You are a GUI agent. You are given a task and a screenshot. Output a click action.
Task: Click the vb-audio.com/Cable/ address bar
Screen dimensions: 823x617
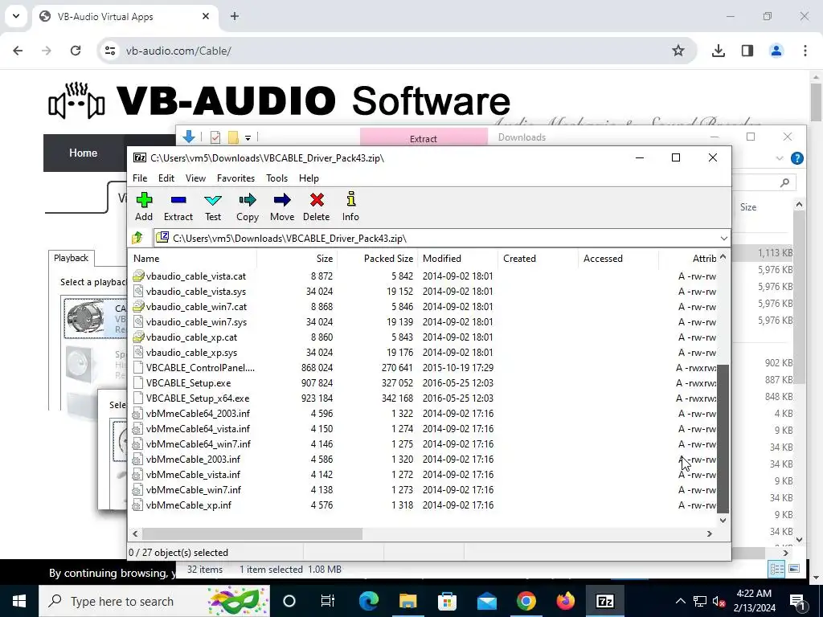click(x=396, y=51)
